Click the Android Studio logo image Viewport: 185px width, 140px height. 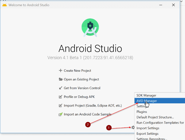coord(90,28)
